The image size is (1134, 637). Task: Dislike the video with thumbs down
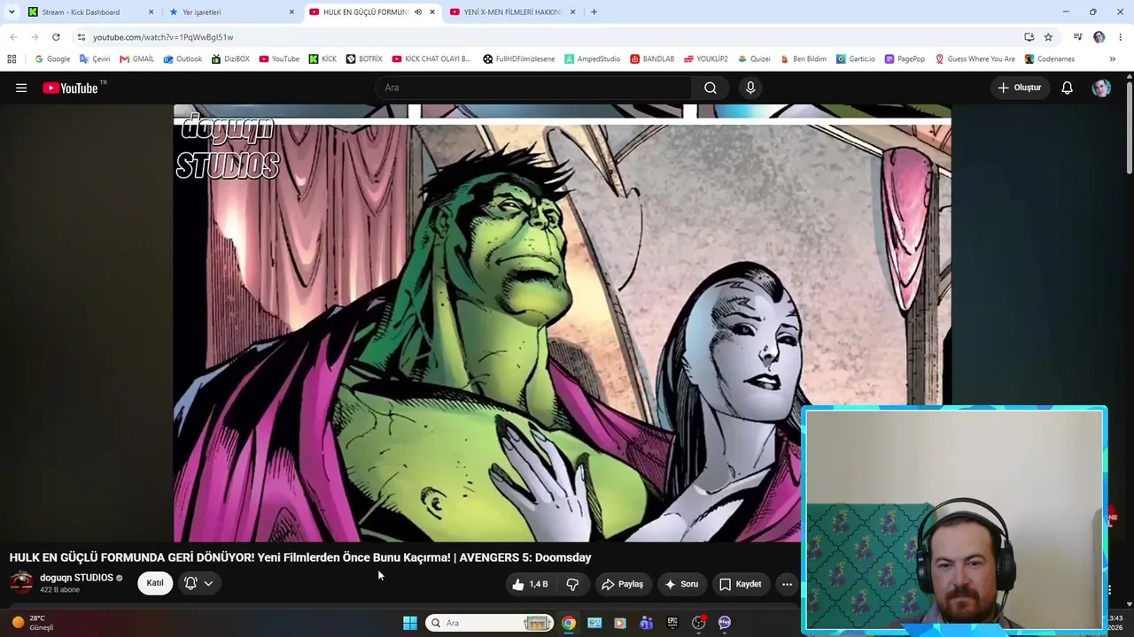pyautogui.click(x=572, y=584)
